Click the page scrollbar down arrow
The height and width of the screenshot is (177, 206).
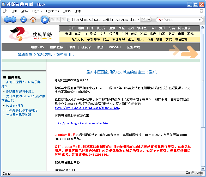pyautogui.click(x=203, y=168)
